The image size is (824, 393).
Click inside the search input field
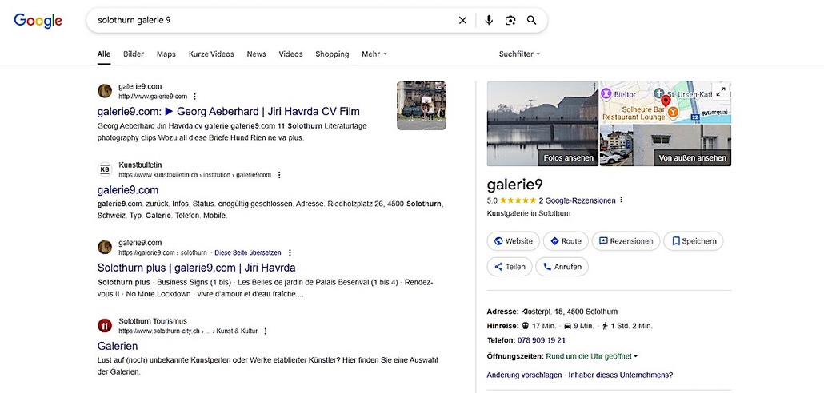pos(274,21)
